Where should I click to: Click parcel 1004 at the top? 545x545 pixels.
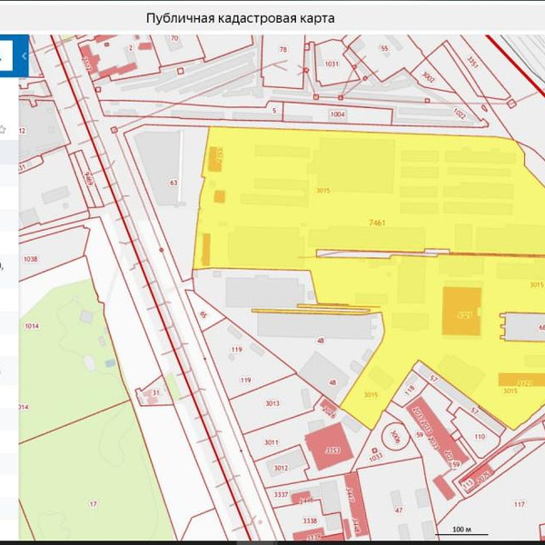click(338, 114)
